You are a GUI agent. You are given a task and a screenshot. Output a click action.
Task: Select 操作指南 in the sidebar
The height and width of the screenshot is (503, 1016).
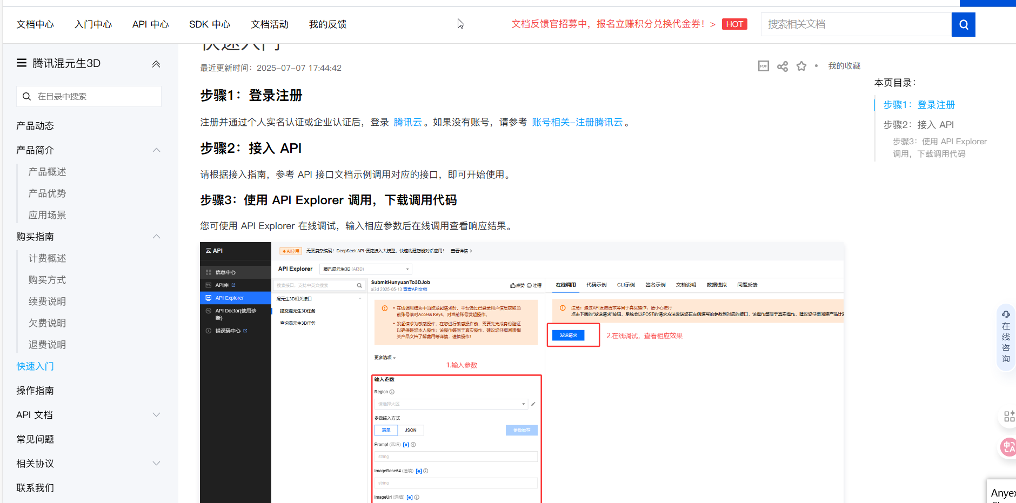pyautogui.click(x=35, y=391)
